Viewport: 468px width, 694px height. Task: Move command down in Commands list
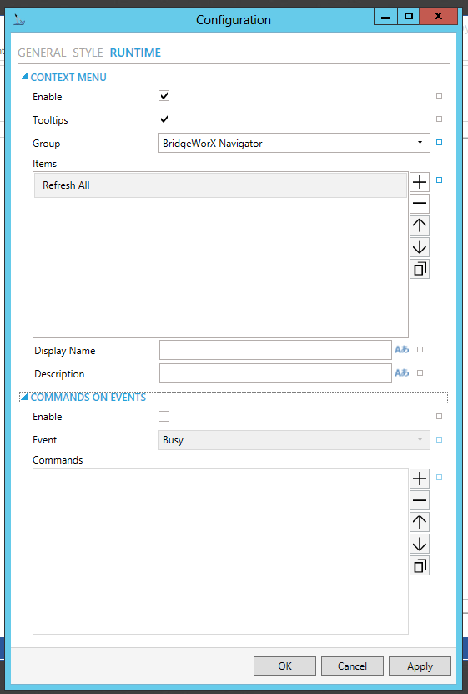(420, 544)
